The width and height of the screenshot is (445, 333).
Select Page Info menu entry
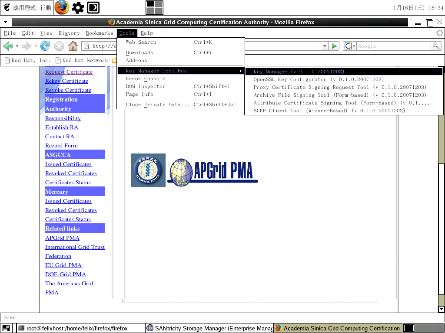pyautogui.click(x=180, y=94)
